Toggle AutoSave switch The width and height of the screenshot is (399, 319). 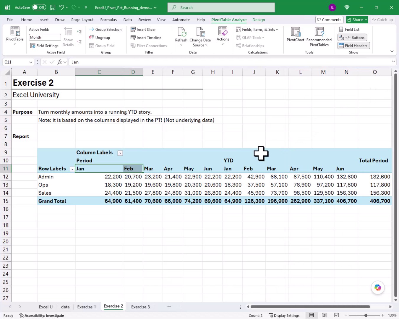(x=39, y=7)
